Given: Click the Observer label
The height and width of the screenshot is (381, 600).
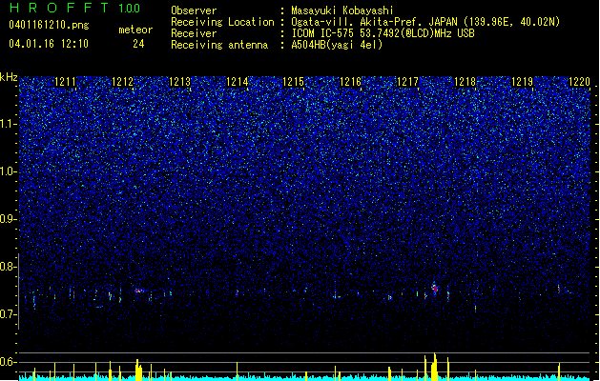Looking at the screenshot, I should pos(194,10).
